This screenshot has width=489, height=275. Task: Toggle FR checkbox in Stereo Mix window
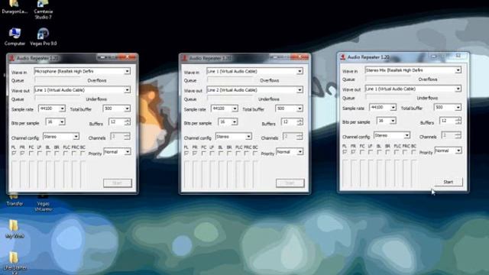pyautogui.click(x=353, y=152)
